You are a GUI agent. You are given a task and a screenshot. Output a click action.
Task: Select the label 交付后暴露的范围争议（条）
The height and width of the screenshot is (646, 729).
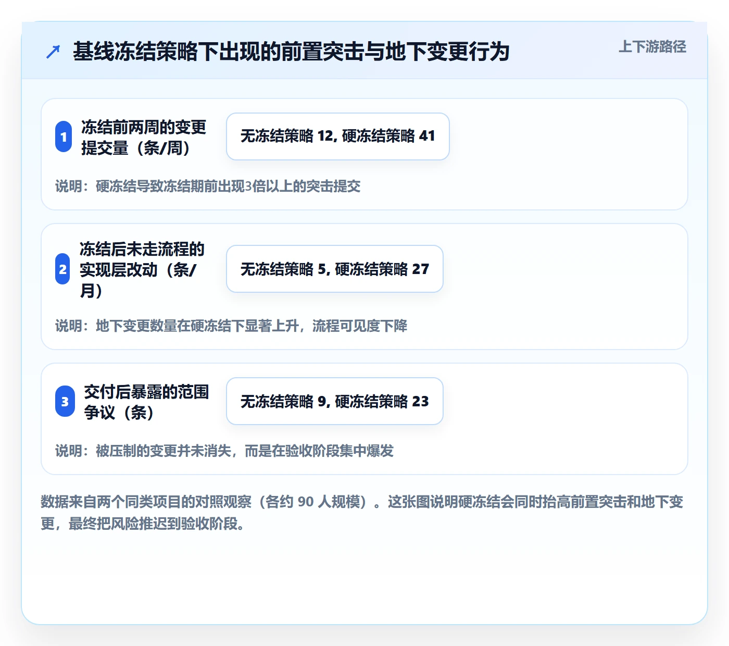click(x=147, y=402)
